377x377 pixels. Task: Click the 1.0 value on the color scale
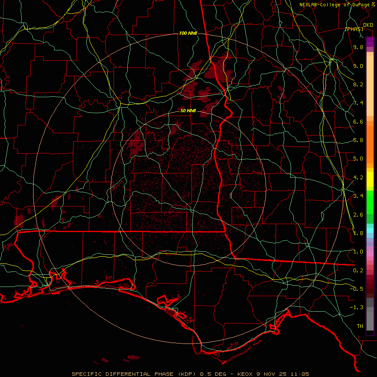358,252
